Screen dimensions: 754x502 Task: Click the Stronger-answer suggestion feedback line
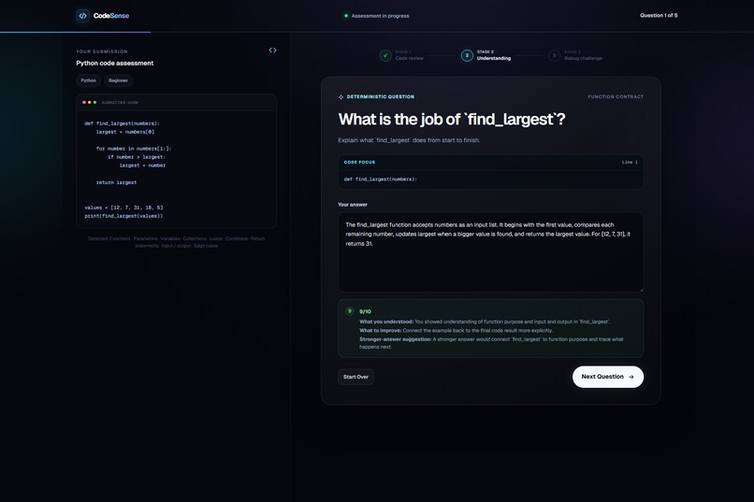coord(491,343)
